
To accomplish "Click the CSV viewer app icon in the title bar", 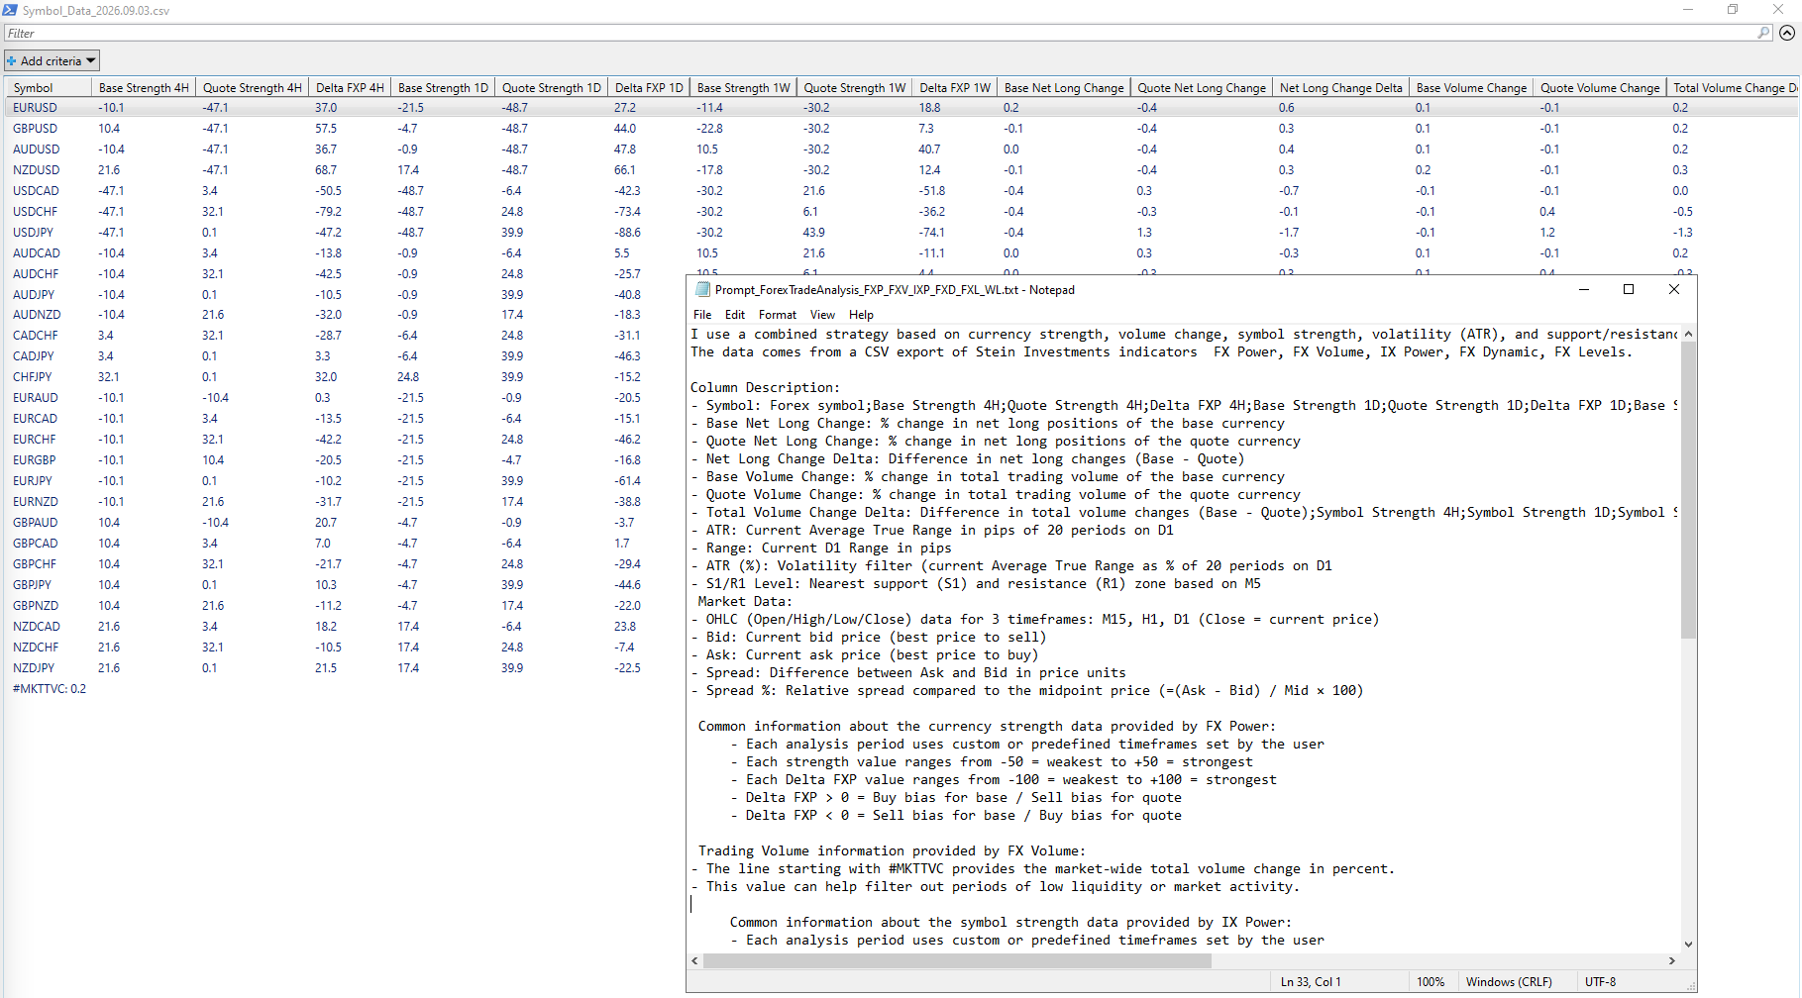I will (10, 10).
